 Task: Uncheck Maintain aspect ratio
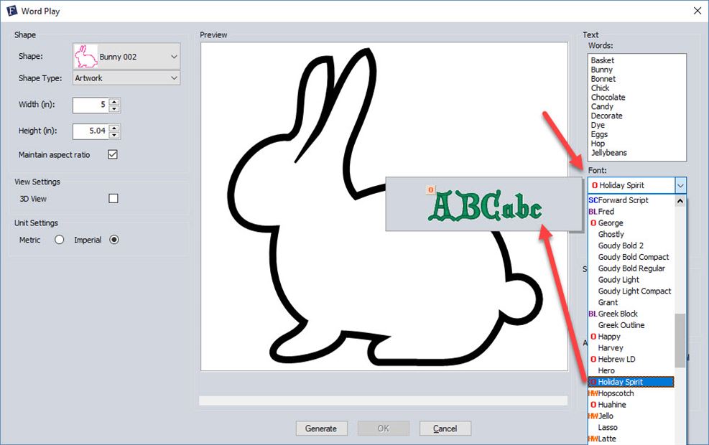pyautogui.click(x=113, y=154)
